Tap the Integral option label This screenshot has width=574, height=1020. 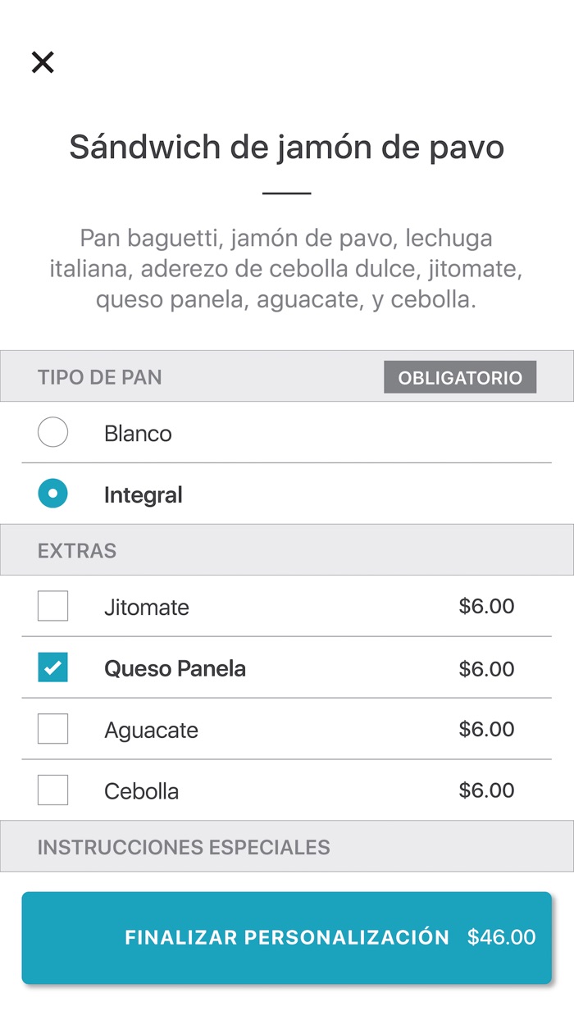point(143,495)
